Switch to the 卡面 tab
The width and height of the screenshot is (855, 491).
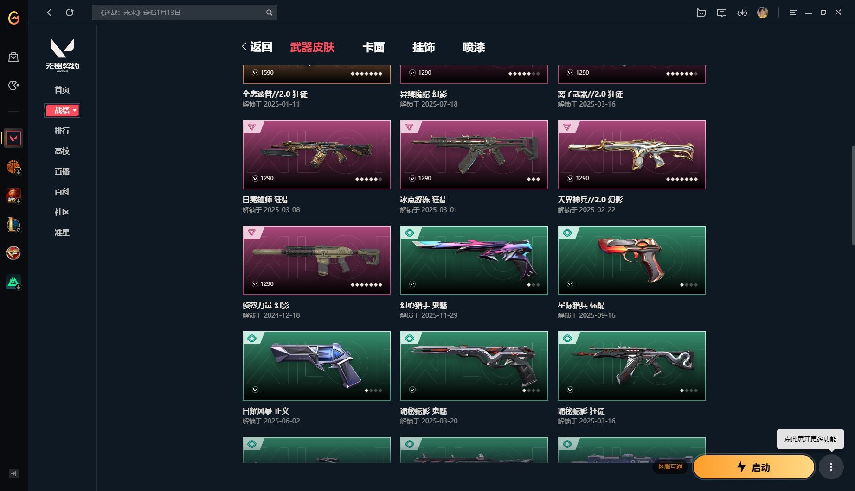373,47
